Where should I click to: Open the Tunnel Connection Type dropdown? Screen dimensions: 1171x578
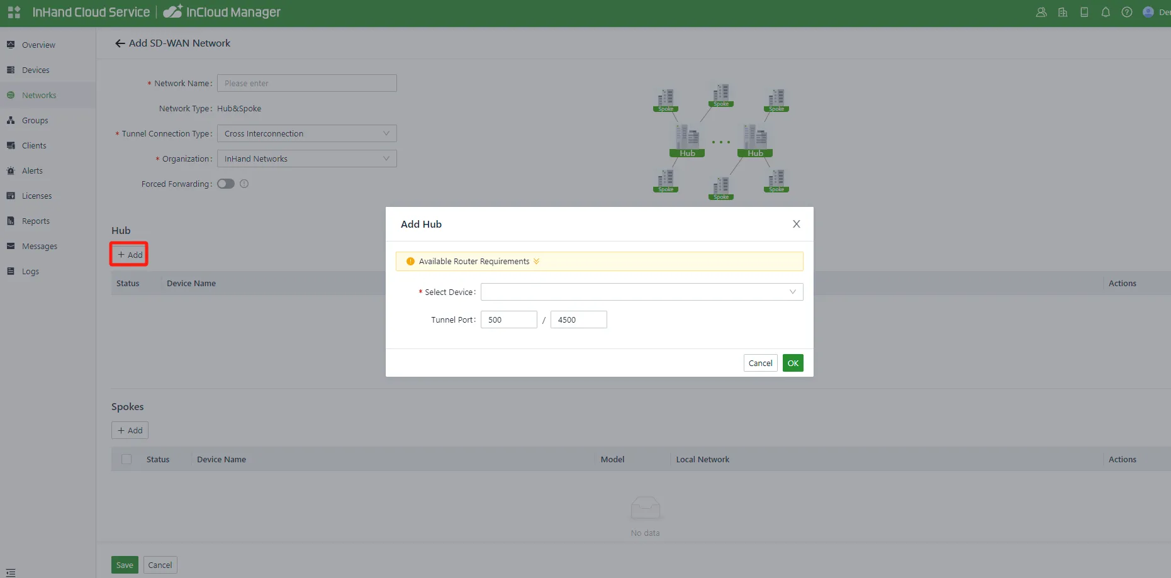pyautogui.click(x=307, y=133)
